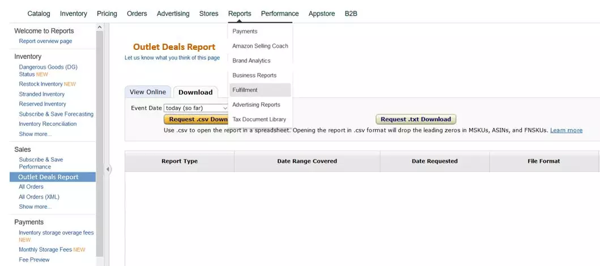
Task: Open the Catalog menu
Action: (39, 14)
